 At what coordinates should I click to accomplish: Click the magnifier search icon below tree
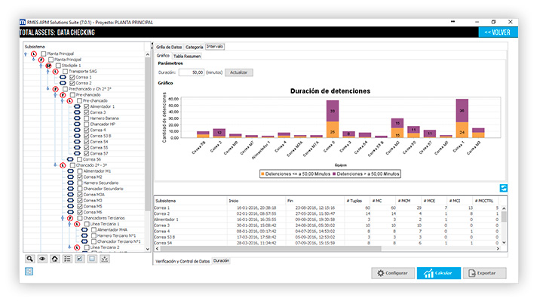[x=30, y=259]
